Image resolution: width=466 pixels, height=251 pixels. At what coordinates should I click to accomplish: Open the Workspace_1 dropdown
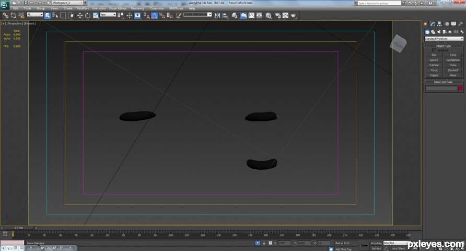click(69, 3)
